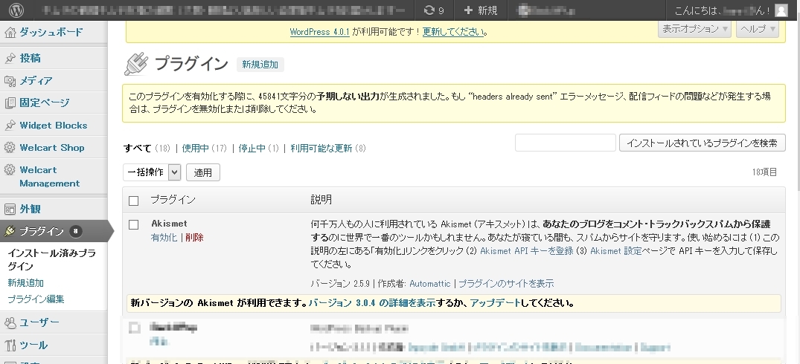Filter plugins by 停止中
800x364 pixels.
(x=252, y=149)
